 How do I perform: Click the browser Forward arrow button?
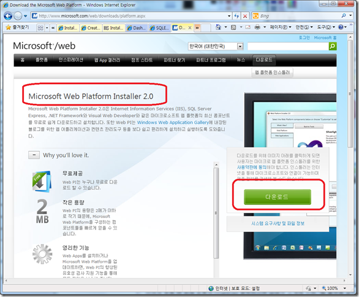(18, 16)
